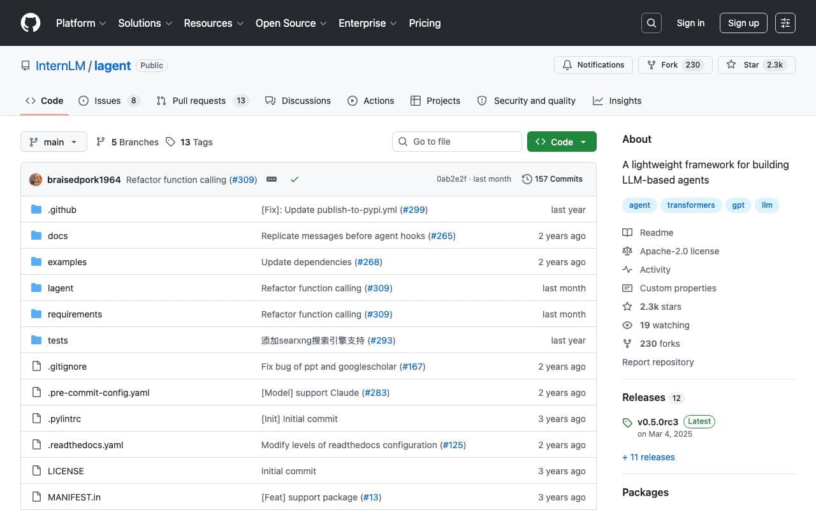
Task: Expand the Platform menu
Action: click(x=81, y=23)
